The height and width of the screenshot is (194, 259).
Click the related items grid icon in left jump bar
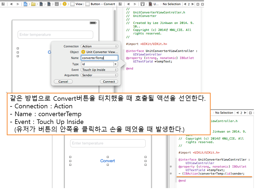coord(3,4)
